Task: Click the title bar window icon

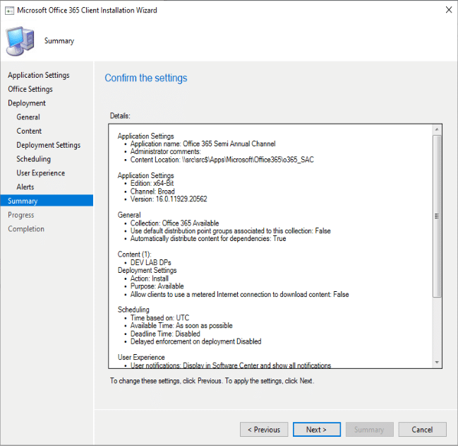Action: tap(10, 11)
